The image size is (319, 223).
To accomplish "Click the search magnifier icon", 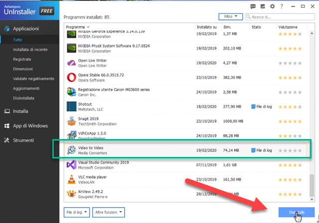I will click(248, 16).
